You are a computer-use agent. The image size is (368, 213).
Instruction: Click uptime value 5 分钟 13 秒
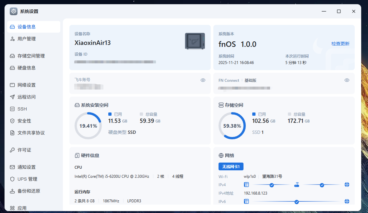(296, 62)
